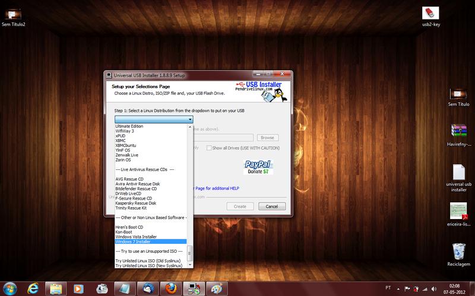Image resolution: width=475 pixels, height=296 pixels.
Task: Show hidden tray icons arrow
Action: tap(398, 289)
